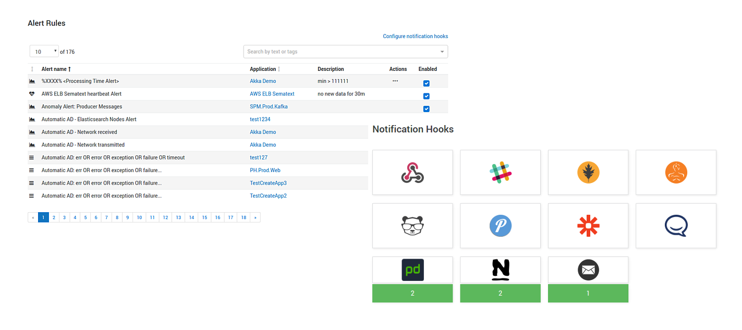The width and height of the screenshot is (742, 330).
Task: Open the AWS ELB Sematext application link
Action: (272, 94)
